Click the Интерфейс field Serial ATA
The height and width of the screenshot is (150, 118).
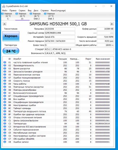pyautogui.click(x=60, y=37)
